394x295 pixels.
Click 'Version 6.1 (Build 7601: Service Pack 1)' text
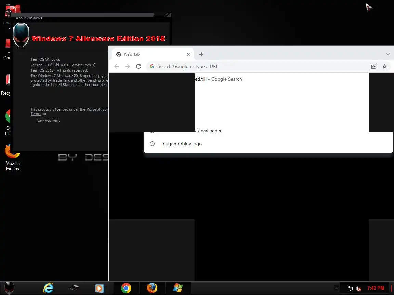coord(63,65)
